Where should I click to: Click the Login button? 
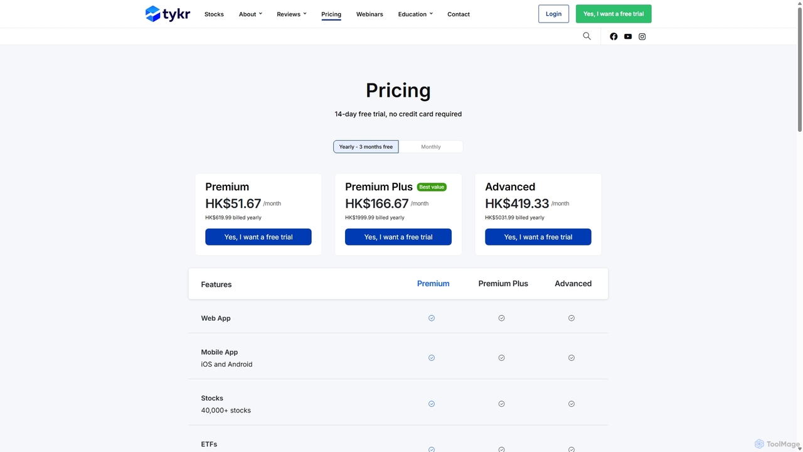[x=553, y=14]
